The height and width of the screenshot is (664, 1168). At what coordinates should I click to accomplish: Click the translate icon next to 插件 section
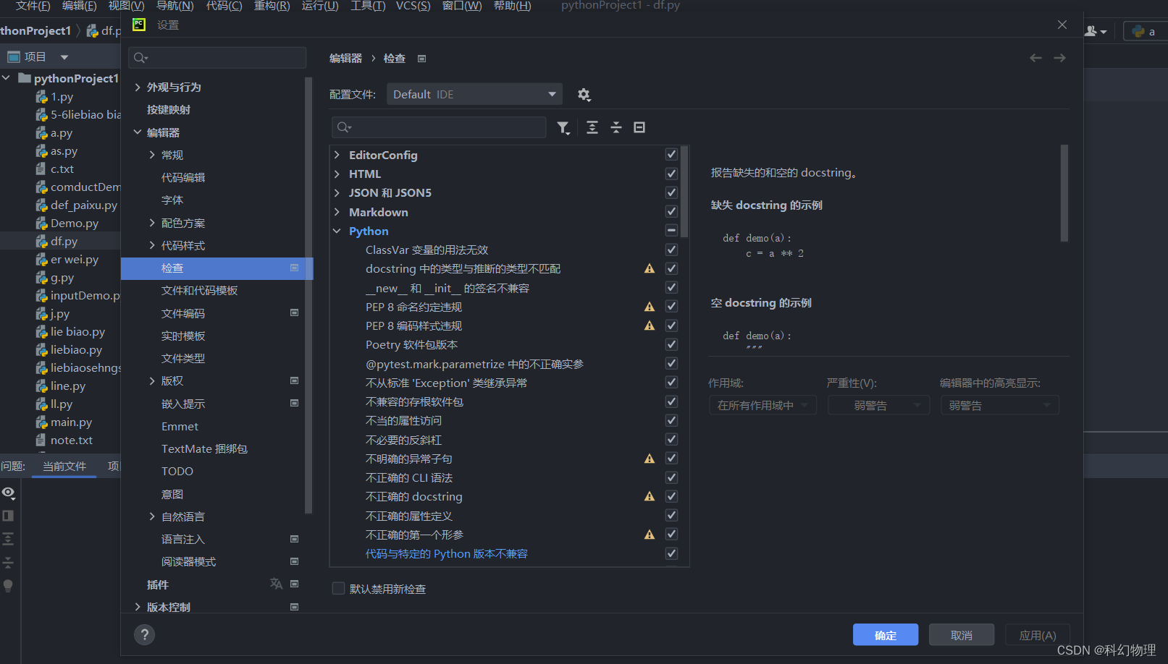point(276,584)
